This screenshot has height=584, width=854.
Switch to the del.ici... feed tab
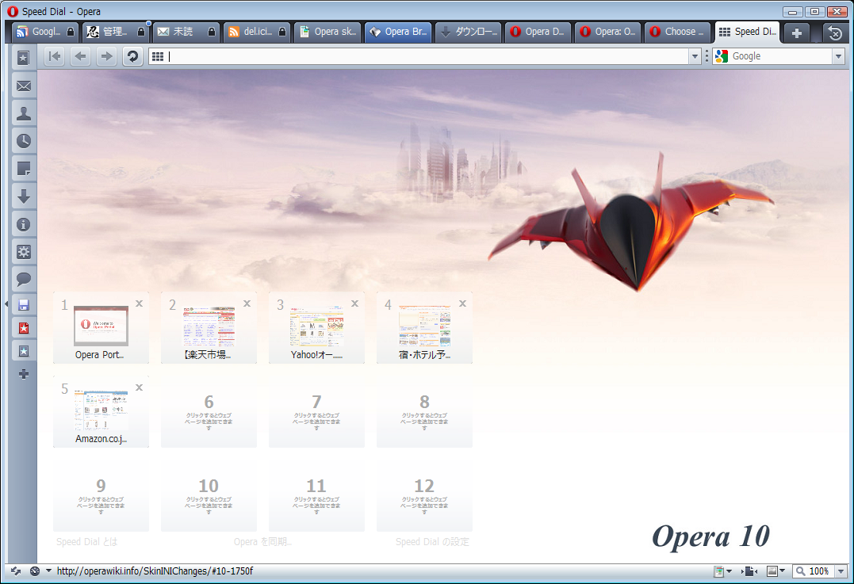click(257, 32)
